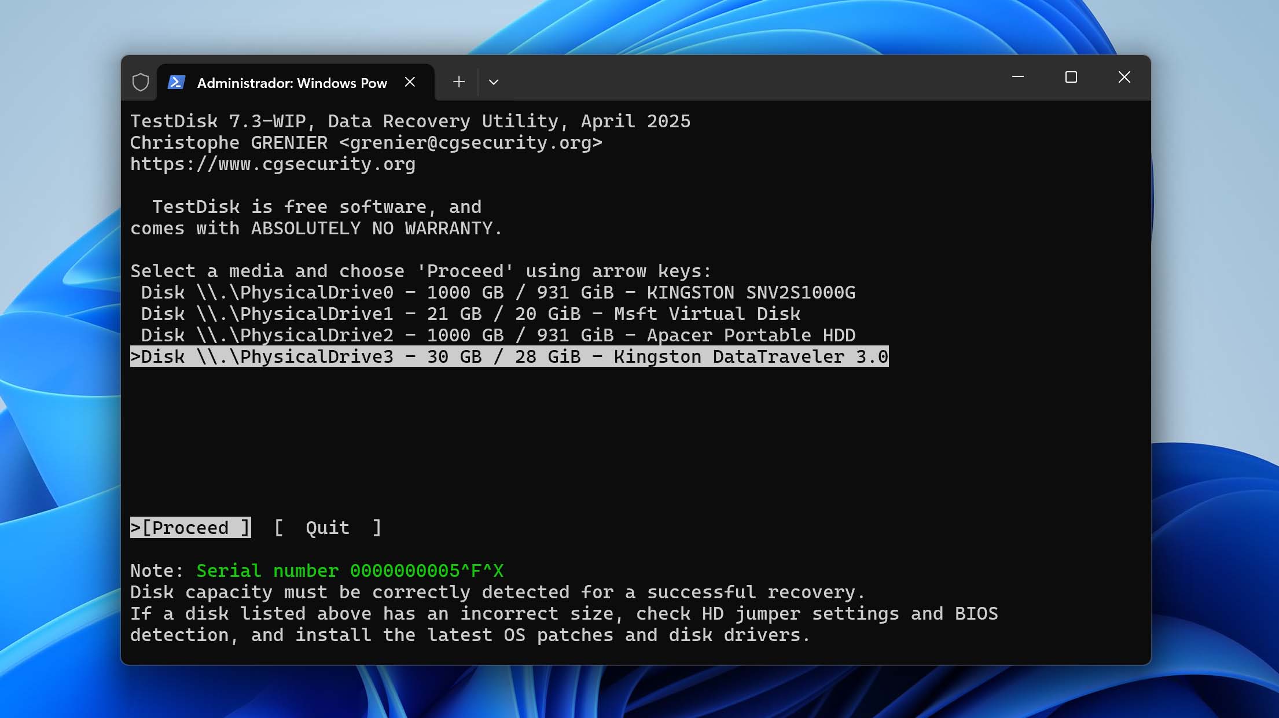The height and width of the screenshot is (718, 1279).
Task: Click the 'comes with ABSOLUTELY NO WARRANTY' line
Action: pos(316,228)
